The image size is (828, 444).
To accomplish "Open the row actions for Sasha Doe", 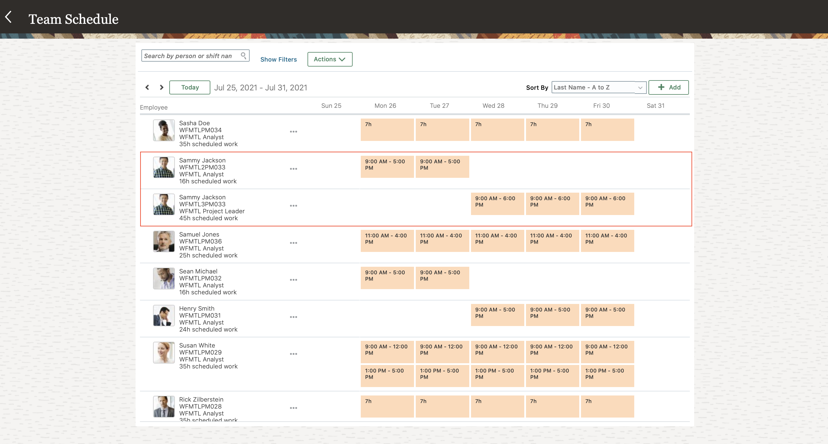I will point(294,131).
